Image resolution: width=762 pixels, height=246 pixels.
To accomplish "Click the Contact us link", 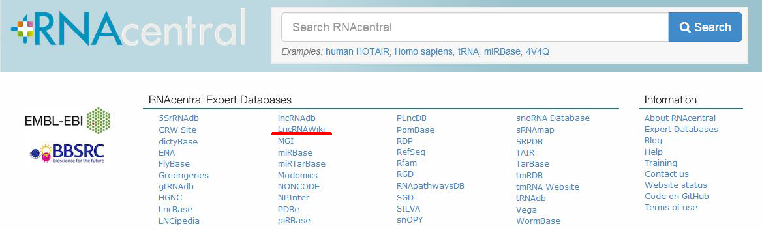I will click(x=666, y=174).
